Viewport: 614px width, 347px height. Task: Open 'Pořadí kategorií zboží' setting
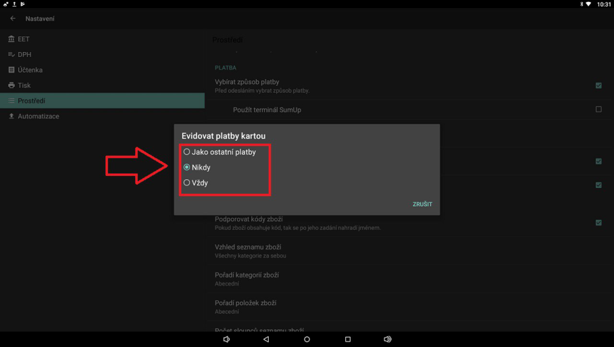click(247, 279)
